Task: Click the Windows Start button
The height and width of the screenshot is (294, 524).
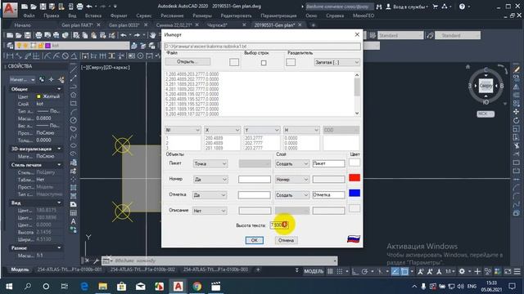Action: click(x=9, y=287)
